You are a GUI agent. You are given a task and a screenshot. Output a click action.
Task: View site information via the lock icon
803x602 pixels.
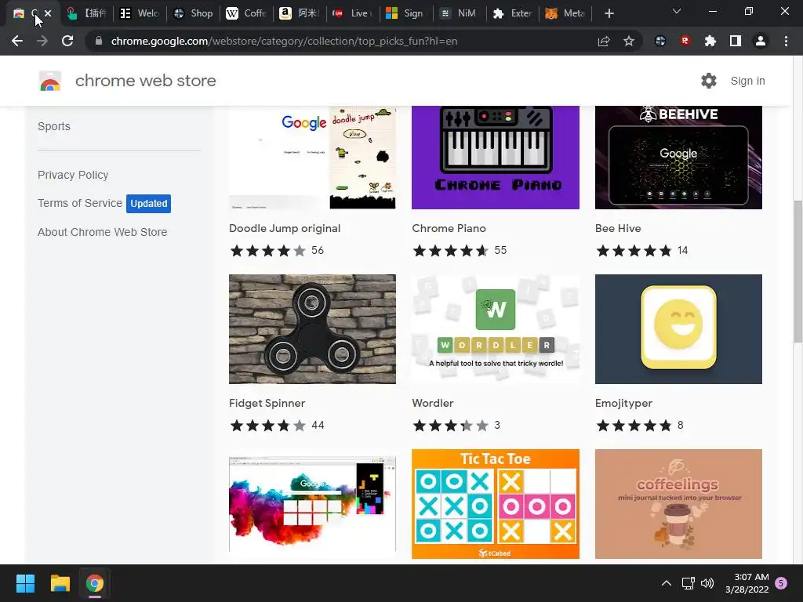(x=99, y=41)
